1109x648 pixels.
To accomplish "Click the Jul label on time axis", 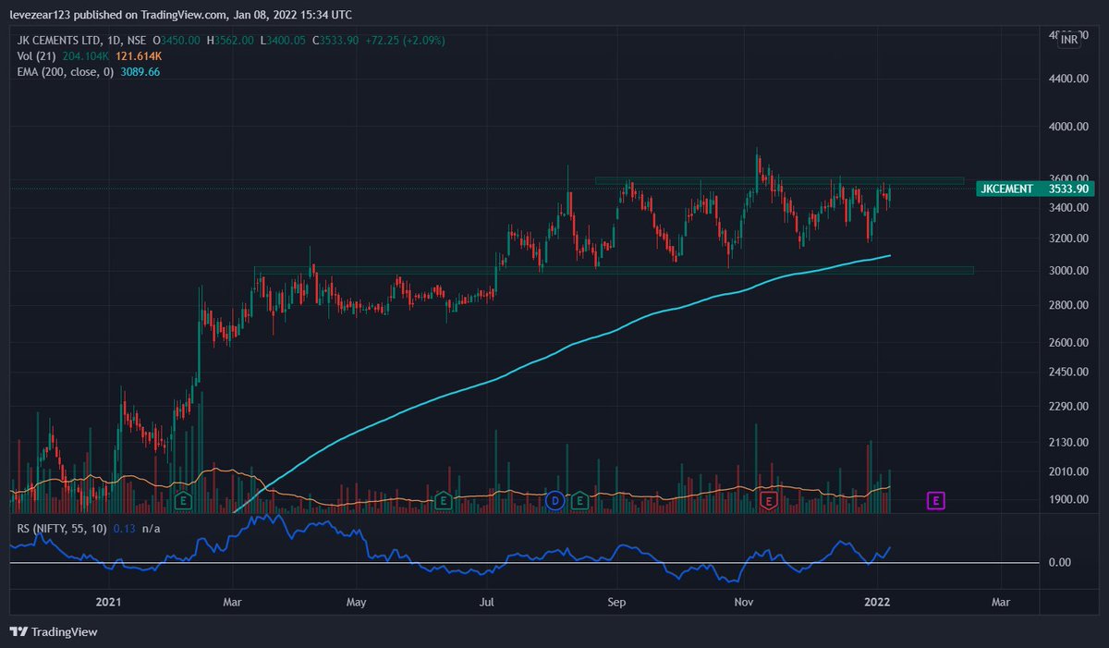I will [x=486, y=602].
